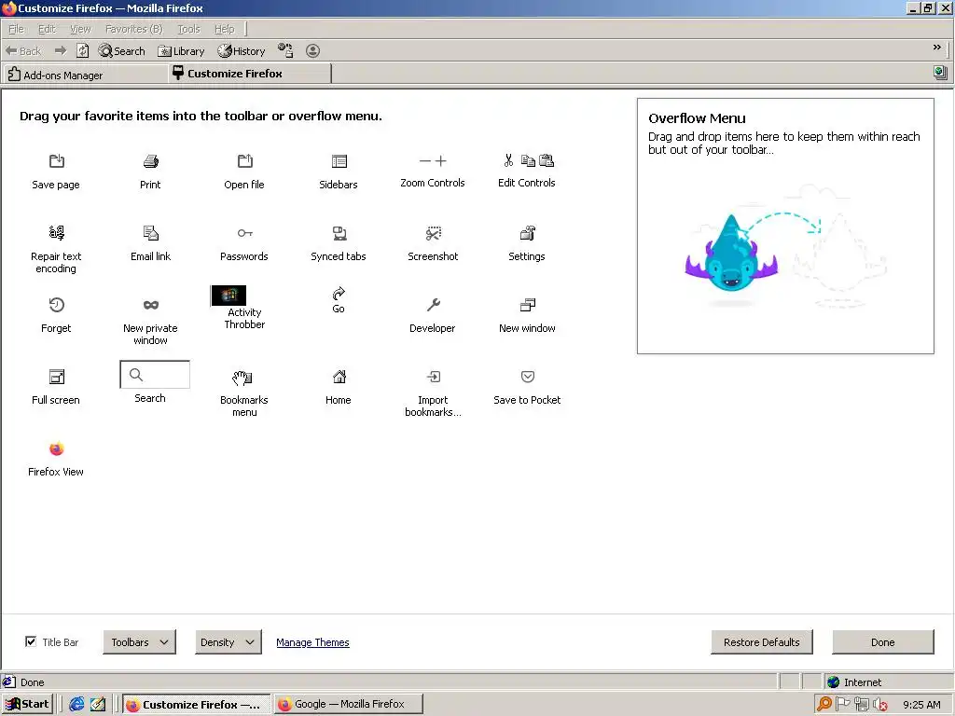This screenshot has height=716, width=955.
Task: Select the Import bookmarks icon
Action: coord(433,377)
